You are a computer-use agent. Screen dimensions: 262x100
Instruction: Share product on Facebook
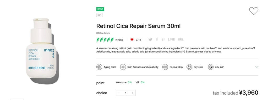(x=157, y=39)
